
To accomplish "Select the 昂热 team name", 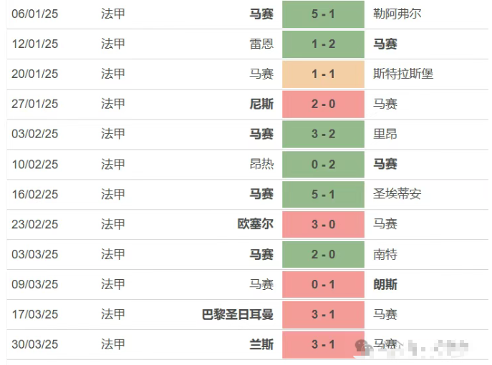I will tap(261, 164).
